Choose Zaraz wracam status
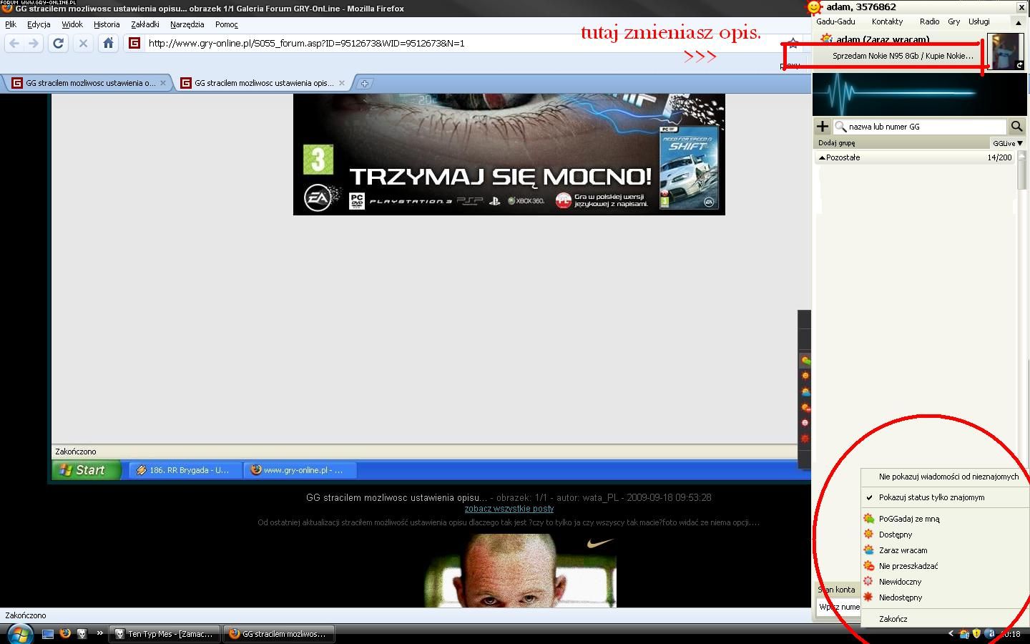Viewport: 1030px width, 644px height. pos(903,550)
